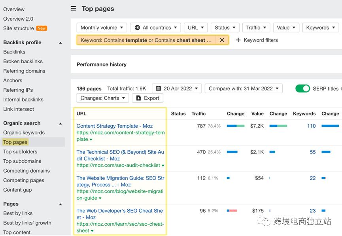Open the Traffic filter dropdown
The height and width of the screenshot is (236, 342).
pyautogui.click(x=256, y=28)
